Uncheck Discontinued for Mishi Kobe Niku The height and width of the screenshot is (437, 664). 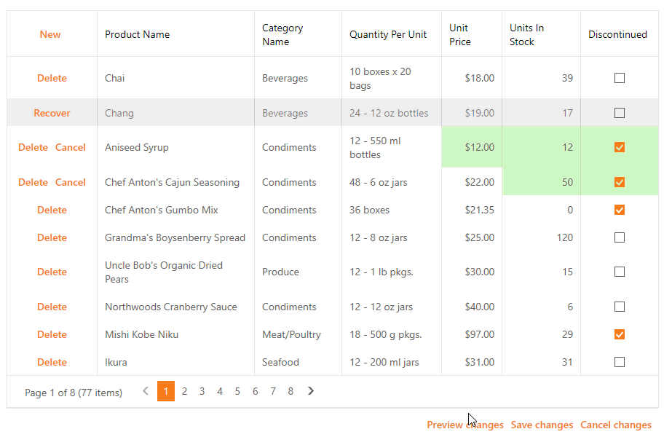pyautogui.click(x=619, y=334)
